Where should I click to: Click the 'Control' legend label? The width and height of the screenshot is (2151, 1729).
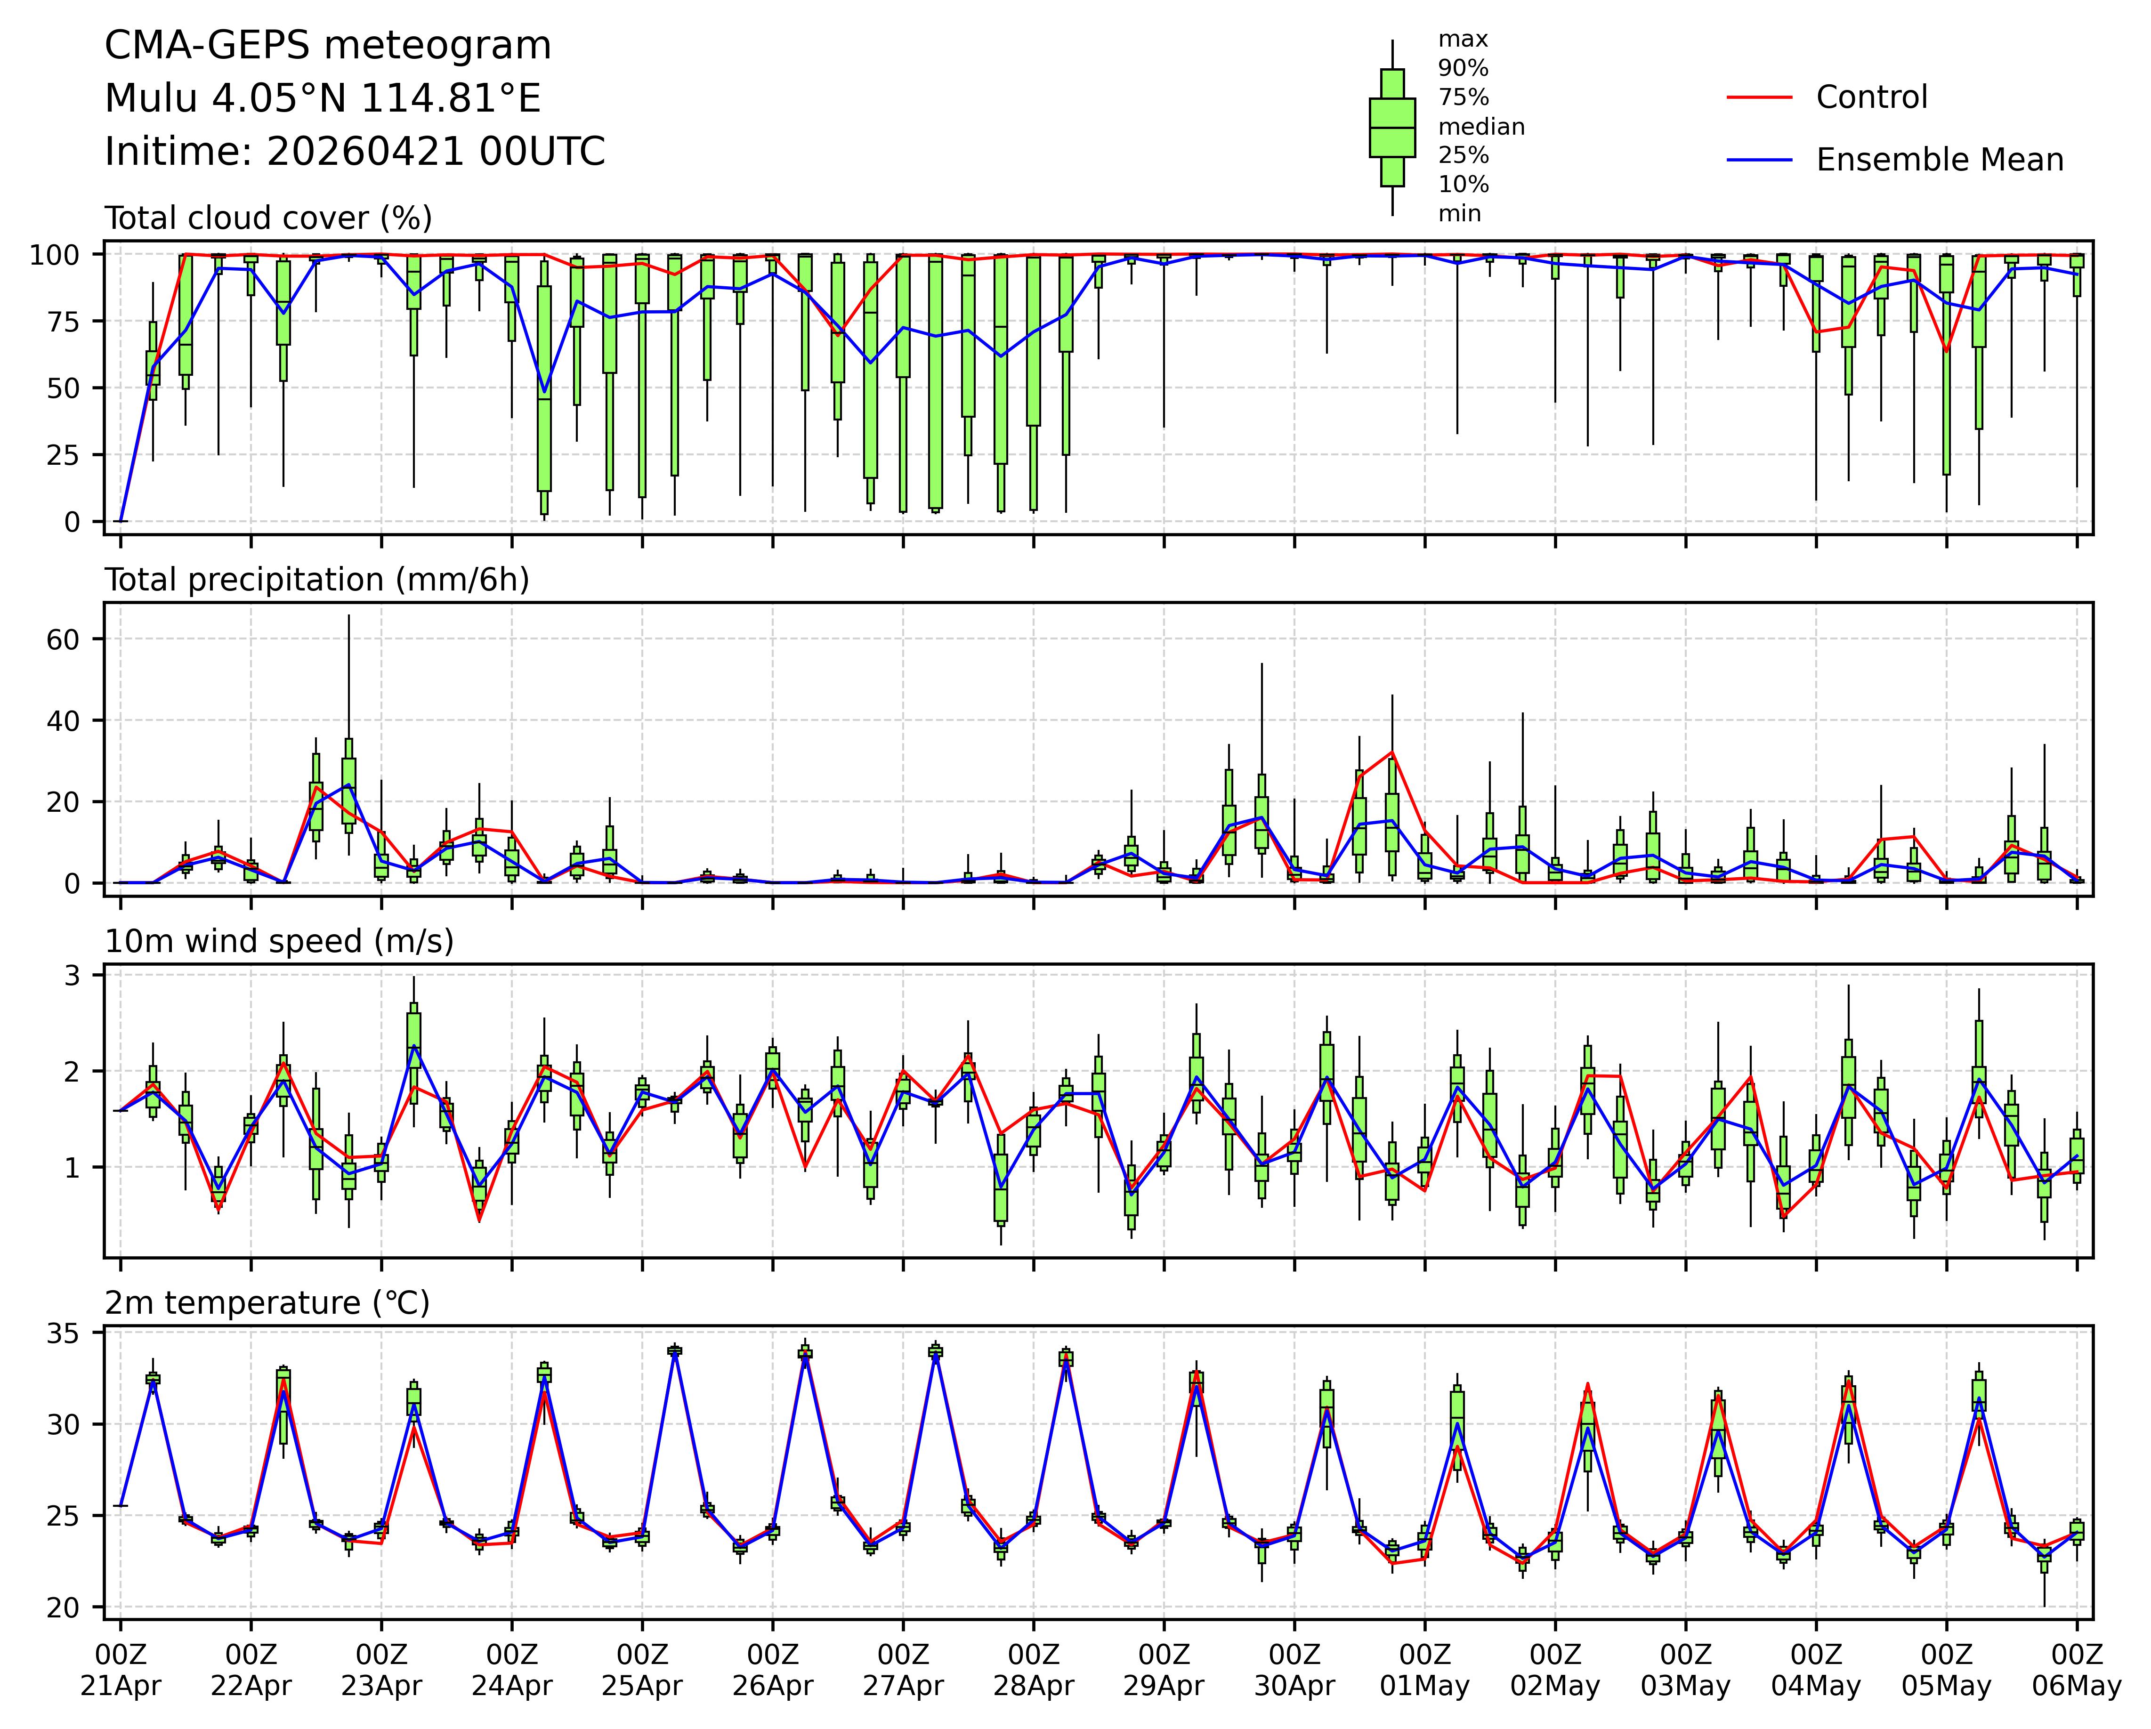tap(1872, 98)
